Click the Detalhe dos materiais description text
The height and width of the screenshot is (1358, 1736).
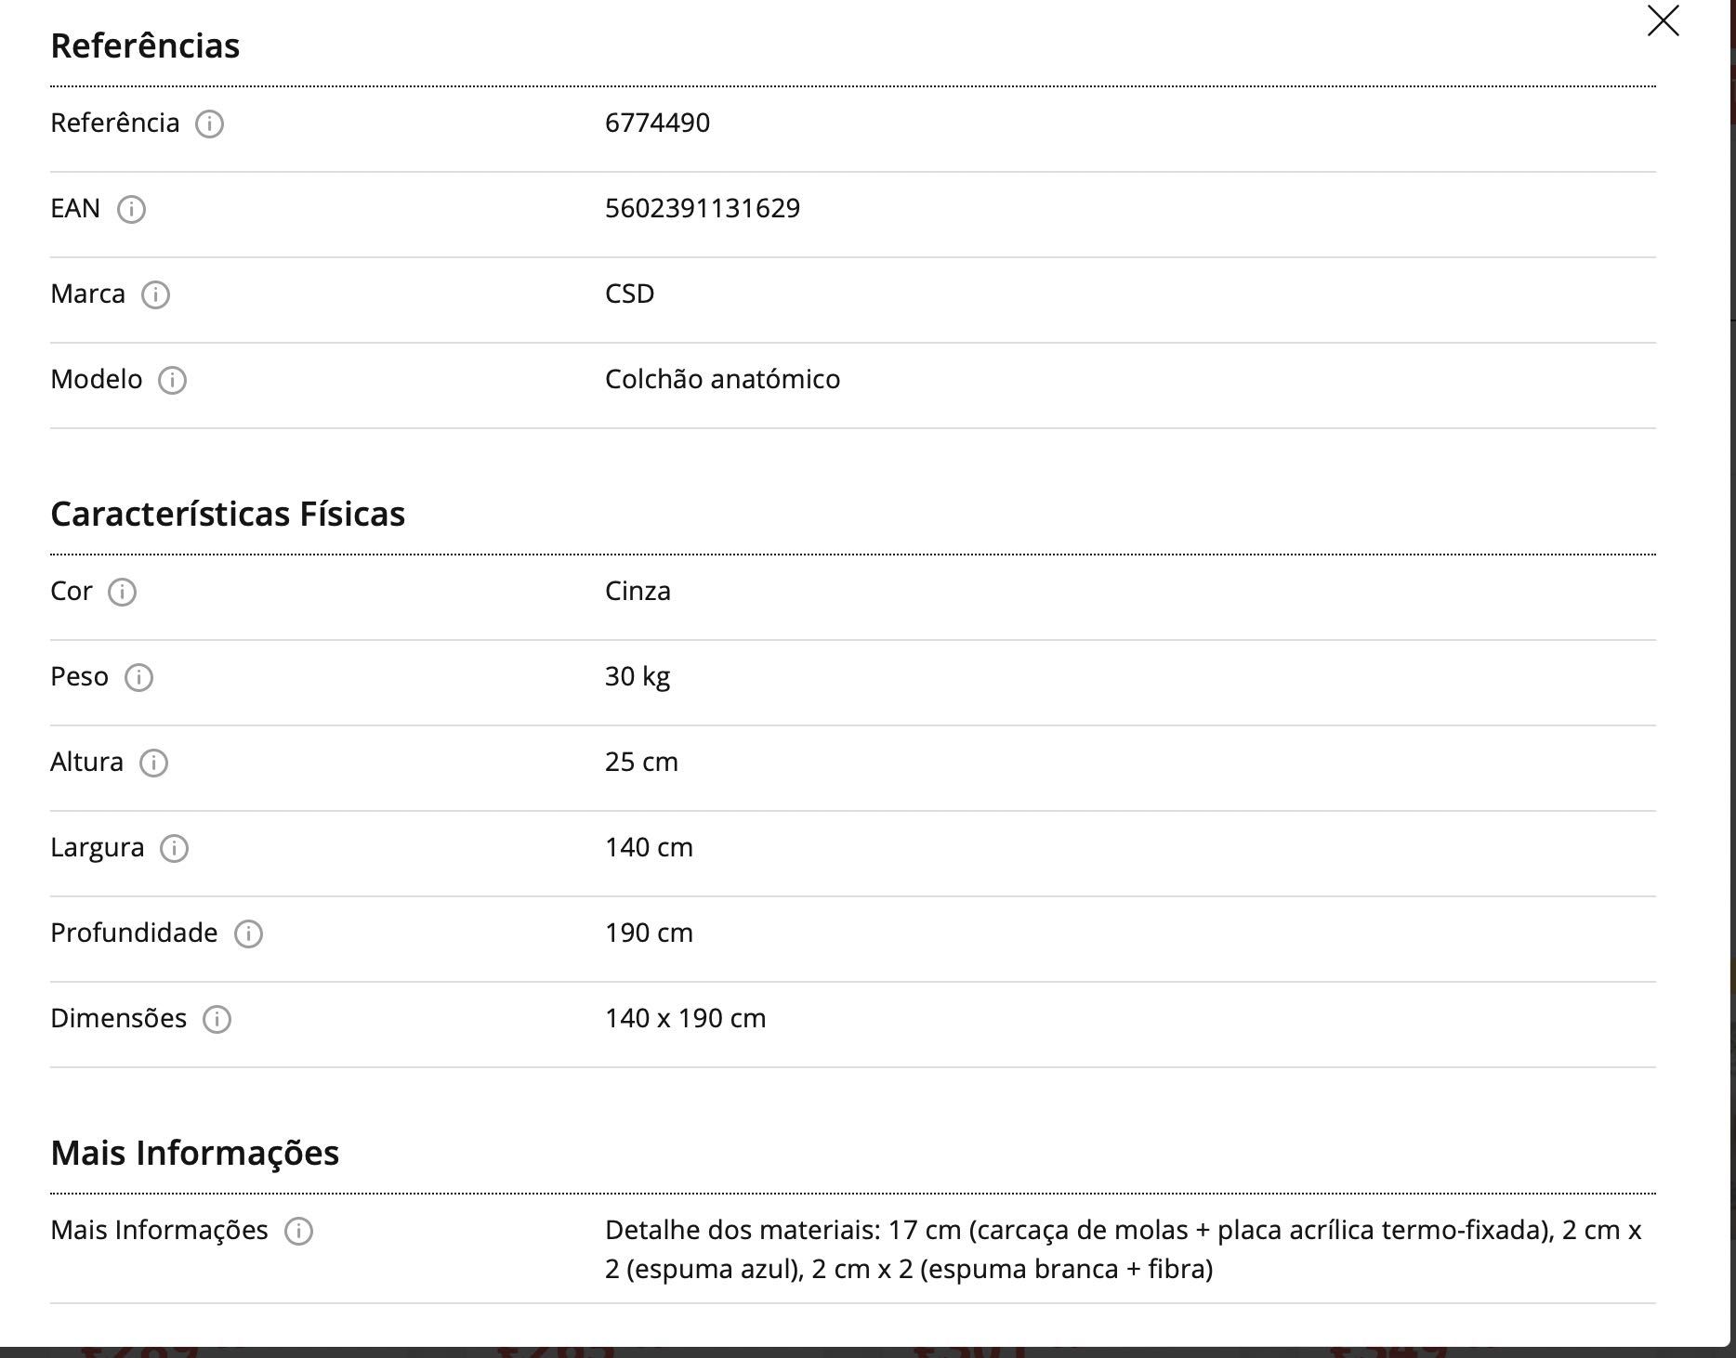1124,1249
